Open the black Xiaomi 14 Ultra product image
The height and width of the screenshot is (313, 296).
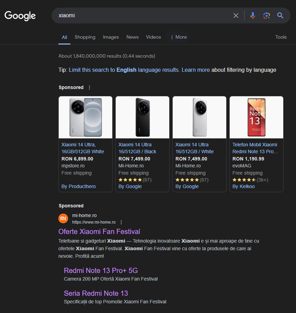[x=142, y=117]
